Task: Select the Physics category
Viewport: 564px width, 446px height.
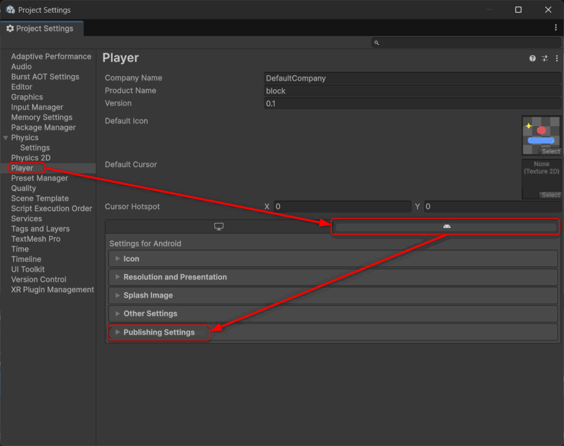Action: tap(24, 138)
